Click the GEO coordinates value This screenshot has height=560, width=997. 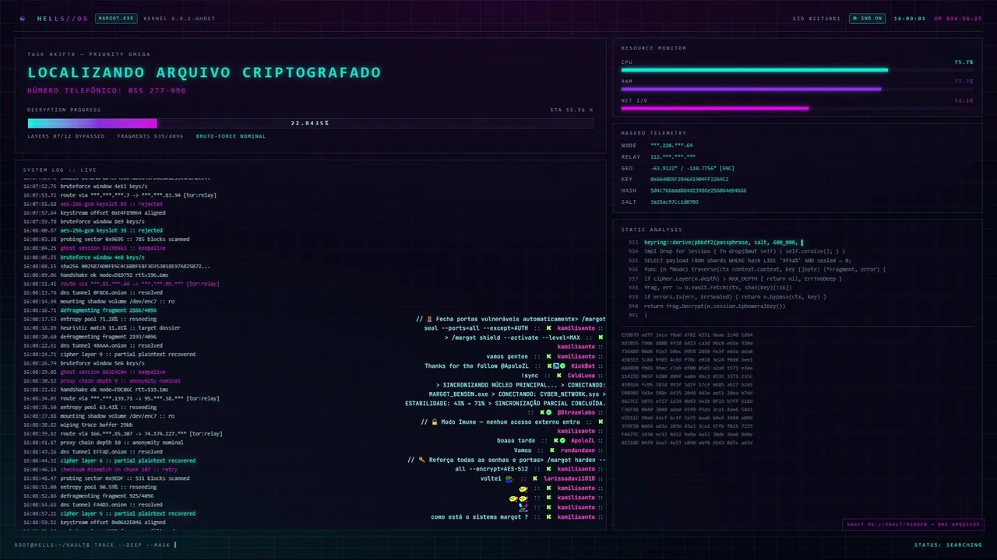click(x=692, y=168)
